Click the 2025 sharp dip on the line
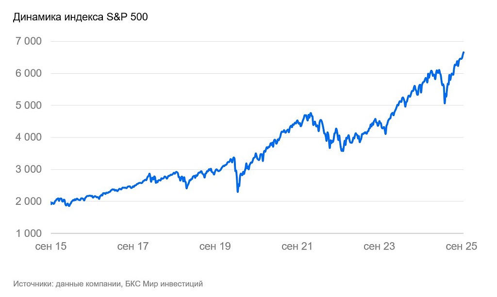This screenshot has height=297, width=497. (x=445, y=103)
